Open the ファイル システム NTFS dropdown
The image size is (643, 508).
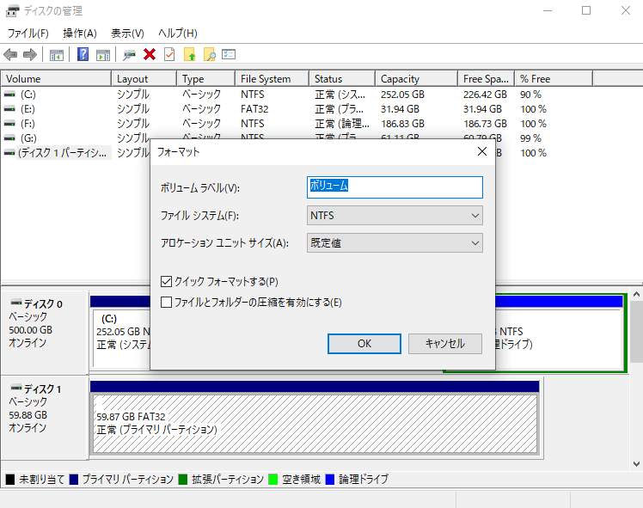tap(395, 215)
